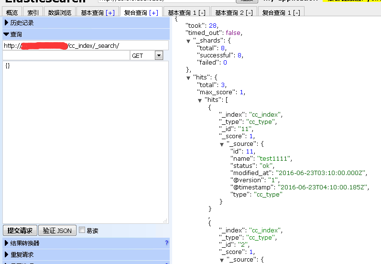Viewport: 381px width, 264px height.
Task: Expand the 重复请求 section
Action: tap(86, 254)
